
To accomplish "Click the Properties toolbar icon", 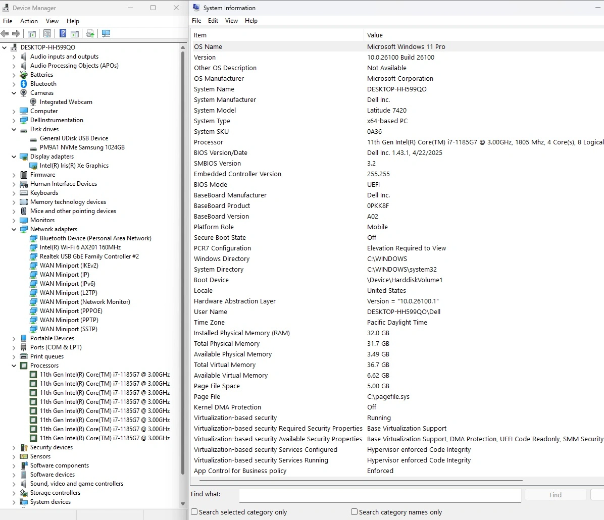I will click(47, 33).
